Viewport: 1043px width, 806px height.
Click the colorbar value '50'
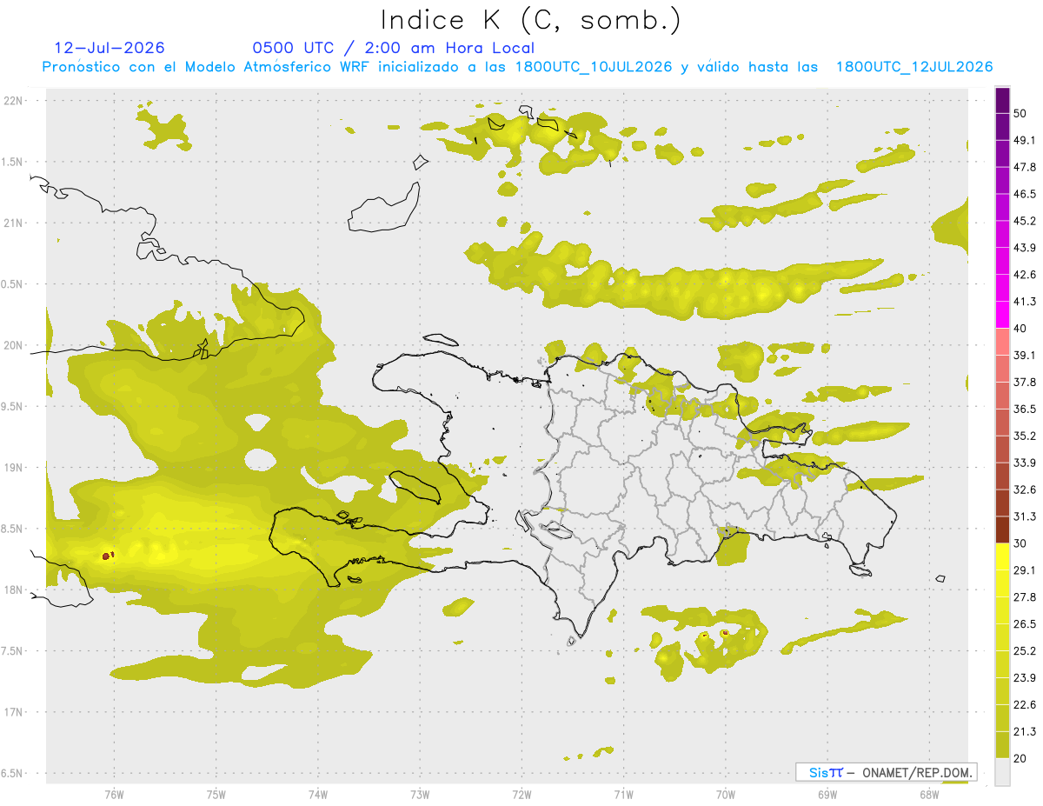pyautogui.click(x=1021, y=113)
